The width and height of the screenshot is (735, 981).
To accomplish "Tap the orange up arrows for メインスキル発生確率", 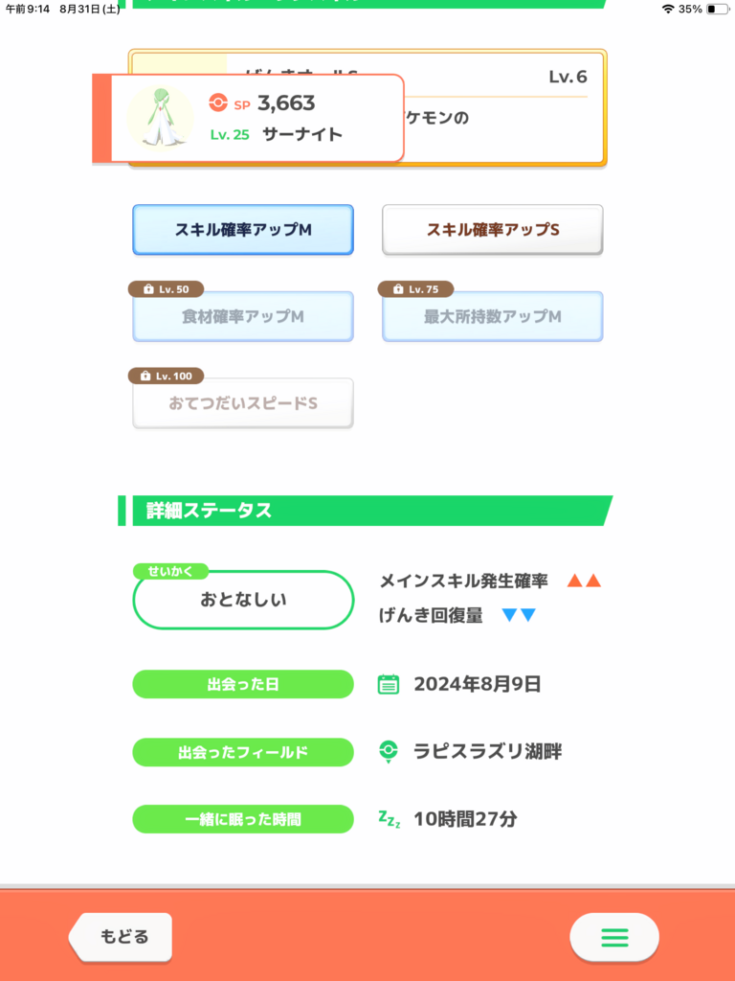I will (x=584, y=582).
